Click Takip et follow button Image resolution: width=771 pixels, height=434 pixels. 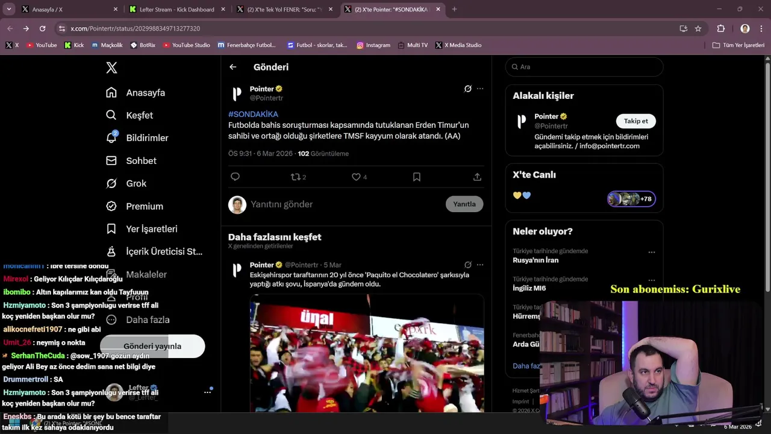pyautogui.click(x=635, y=121)
